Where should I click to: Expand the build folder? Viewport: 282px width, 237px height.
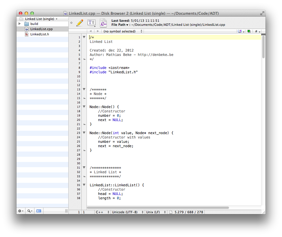tap(20, 24)
